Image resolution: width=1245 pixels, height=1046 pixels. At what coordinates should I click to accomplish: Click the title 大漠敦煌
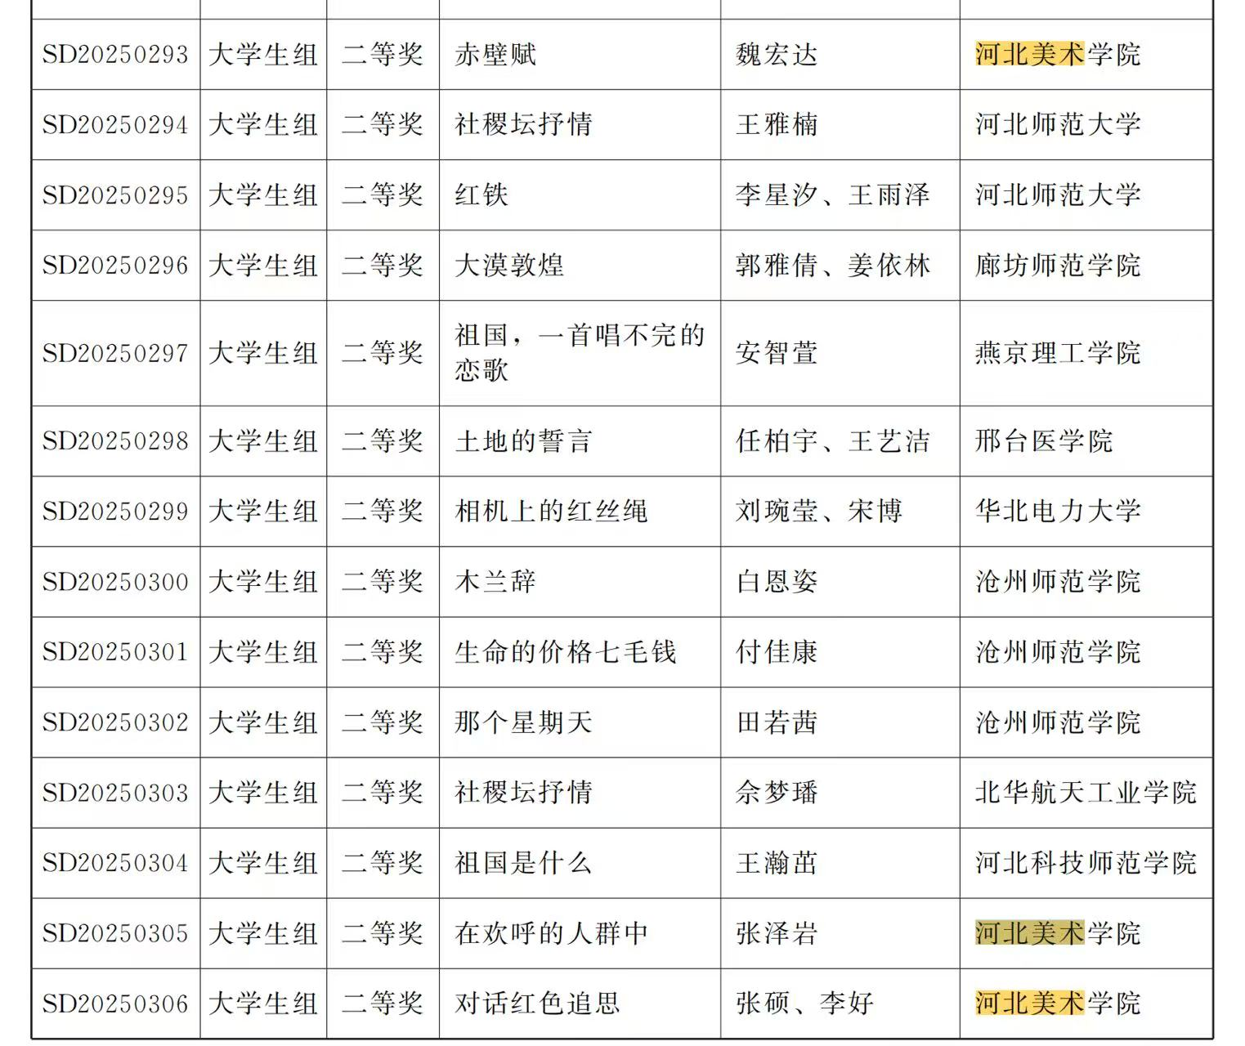pyautogui.click(x=509, y=266)
